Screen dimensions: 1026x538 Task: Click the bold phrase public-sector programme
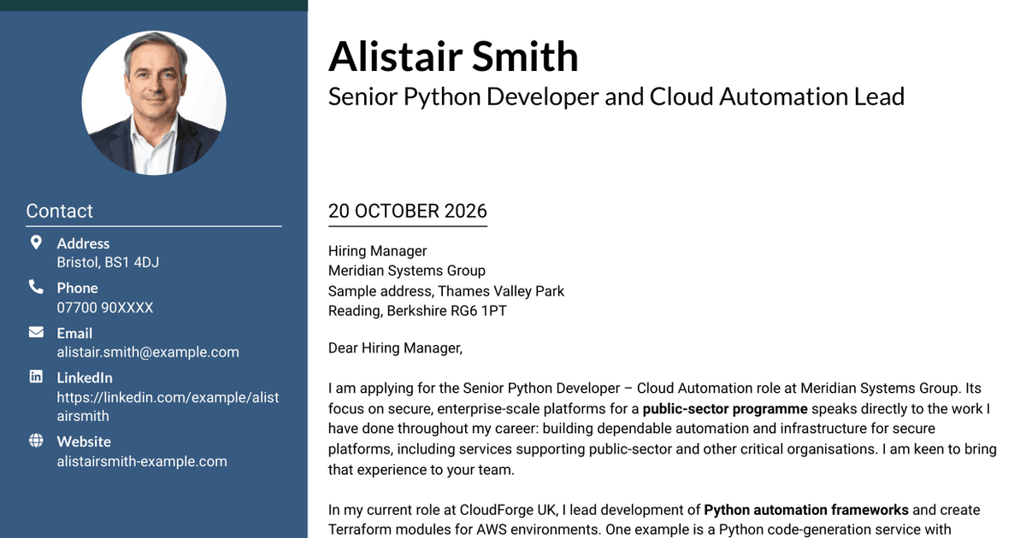pos(725,408)
